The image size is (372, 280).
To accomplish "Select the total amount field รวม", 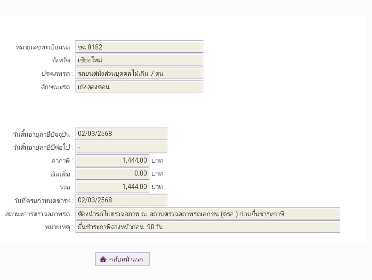I will (x=112, y=187).
